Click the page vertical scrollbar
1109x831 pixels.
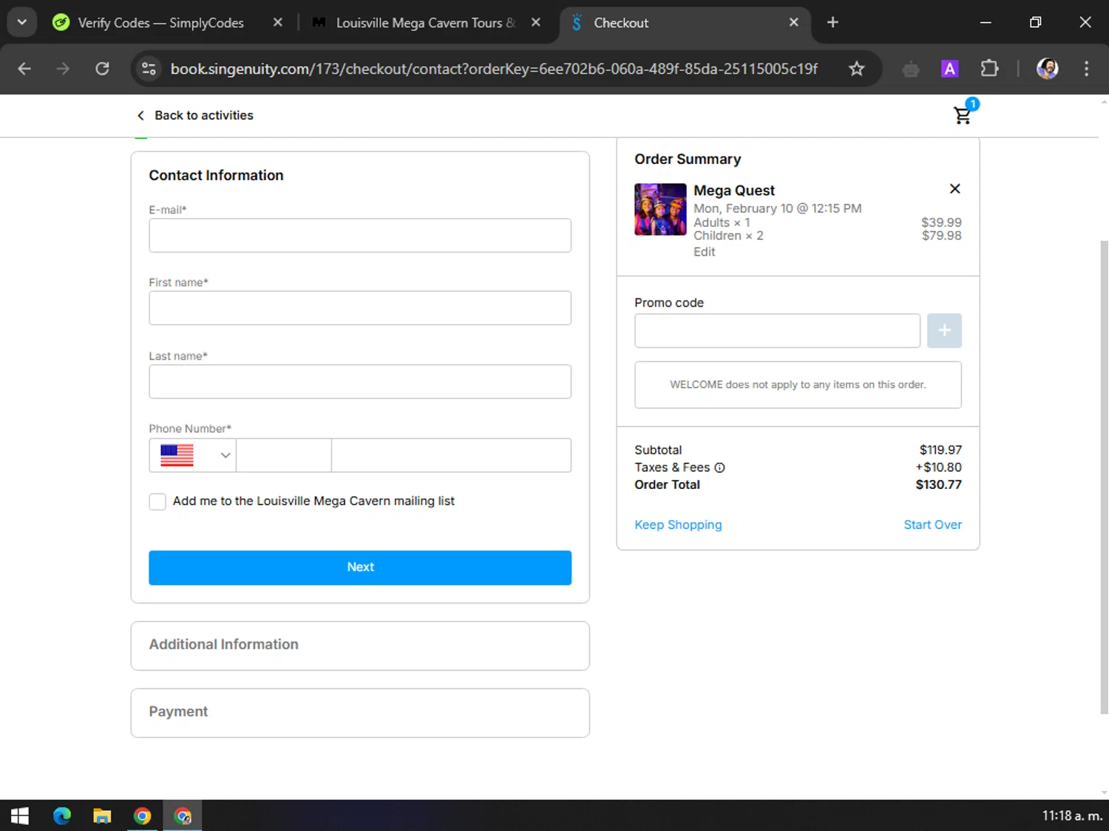click(x=1104, y=476)
